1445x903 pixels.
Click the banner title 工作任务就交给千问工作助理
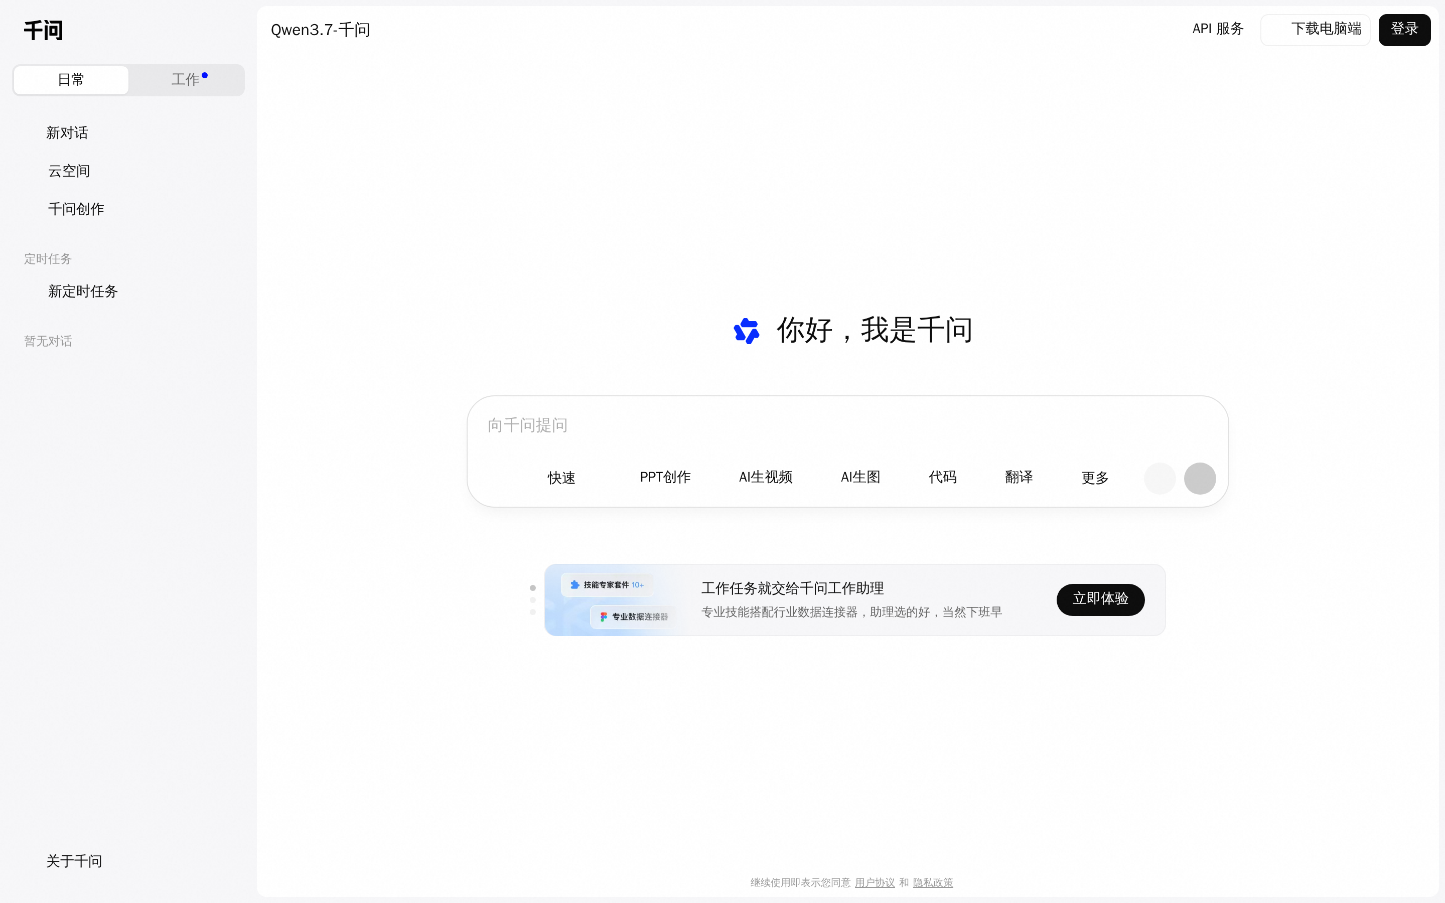click(792, 588)
